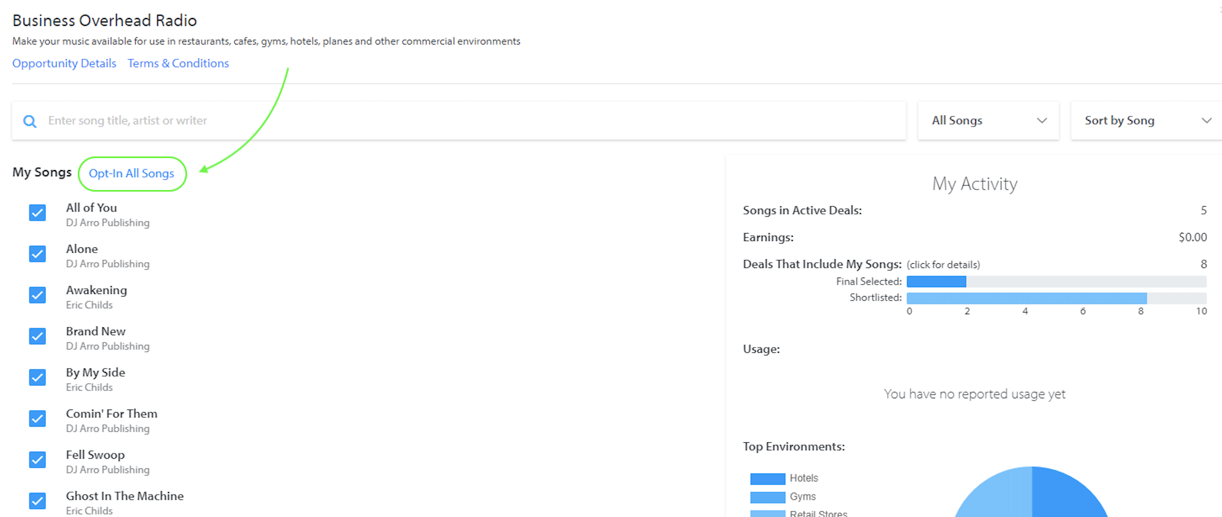
Task: Uncheck the Fell Swoop checkbox
Action: (x=37, y=460)
